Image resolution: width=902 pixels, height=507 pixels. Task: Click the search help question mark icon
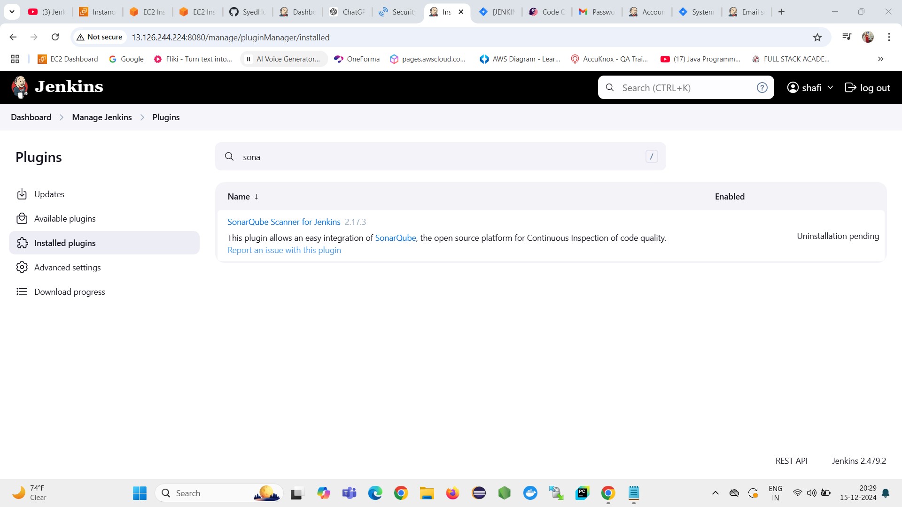[x=762, y=88]
